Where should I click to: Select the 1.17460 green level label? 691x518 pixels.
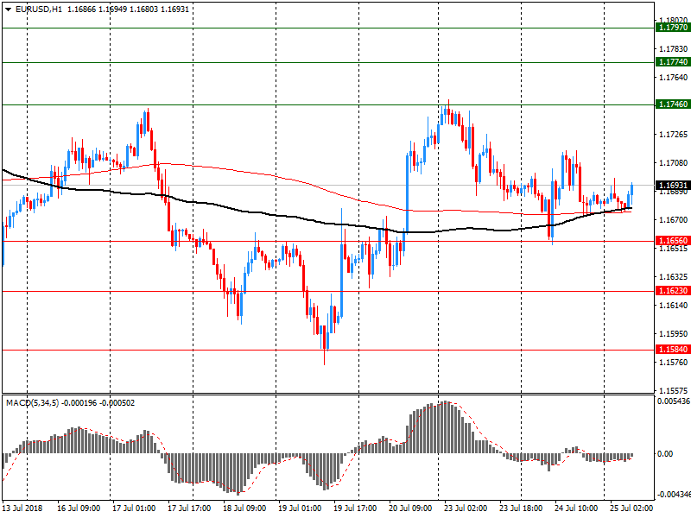point(673,104)
